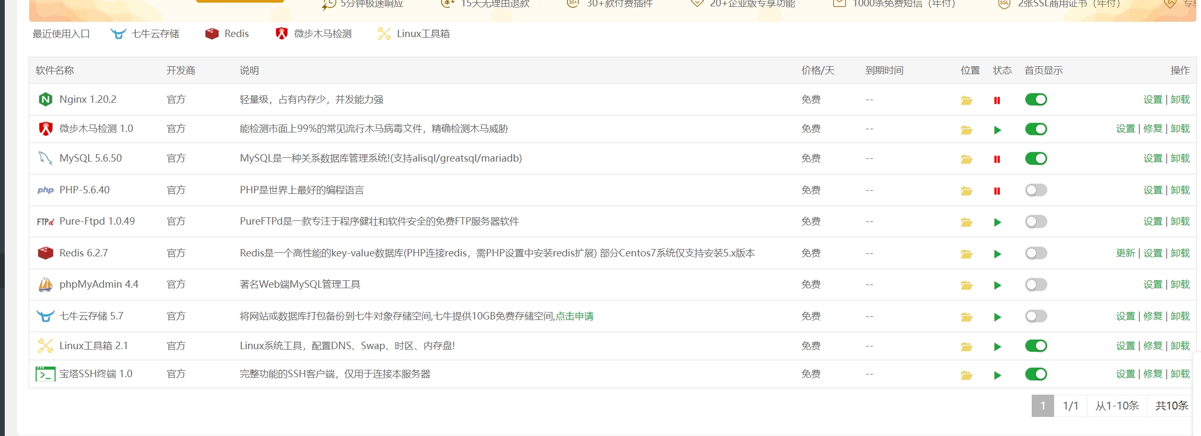Screen dimensions: 1201x436
Task: Click the green running status icon for Redis 6.2.7
Action: [998, 254]
